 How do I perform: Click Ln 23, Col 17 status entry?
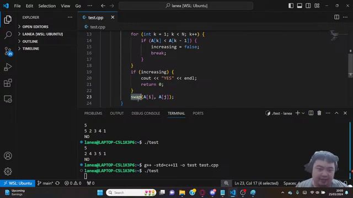256,183
